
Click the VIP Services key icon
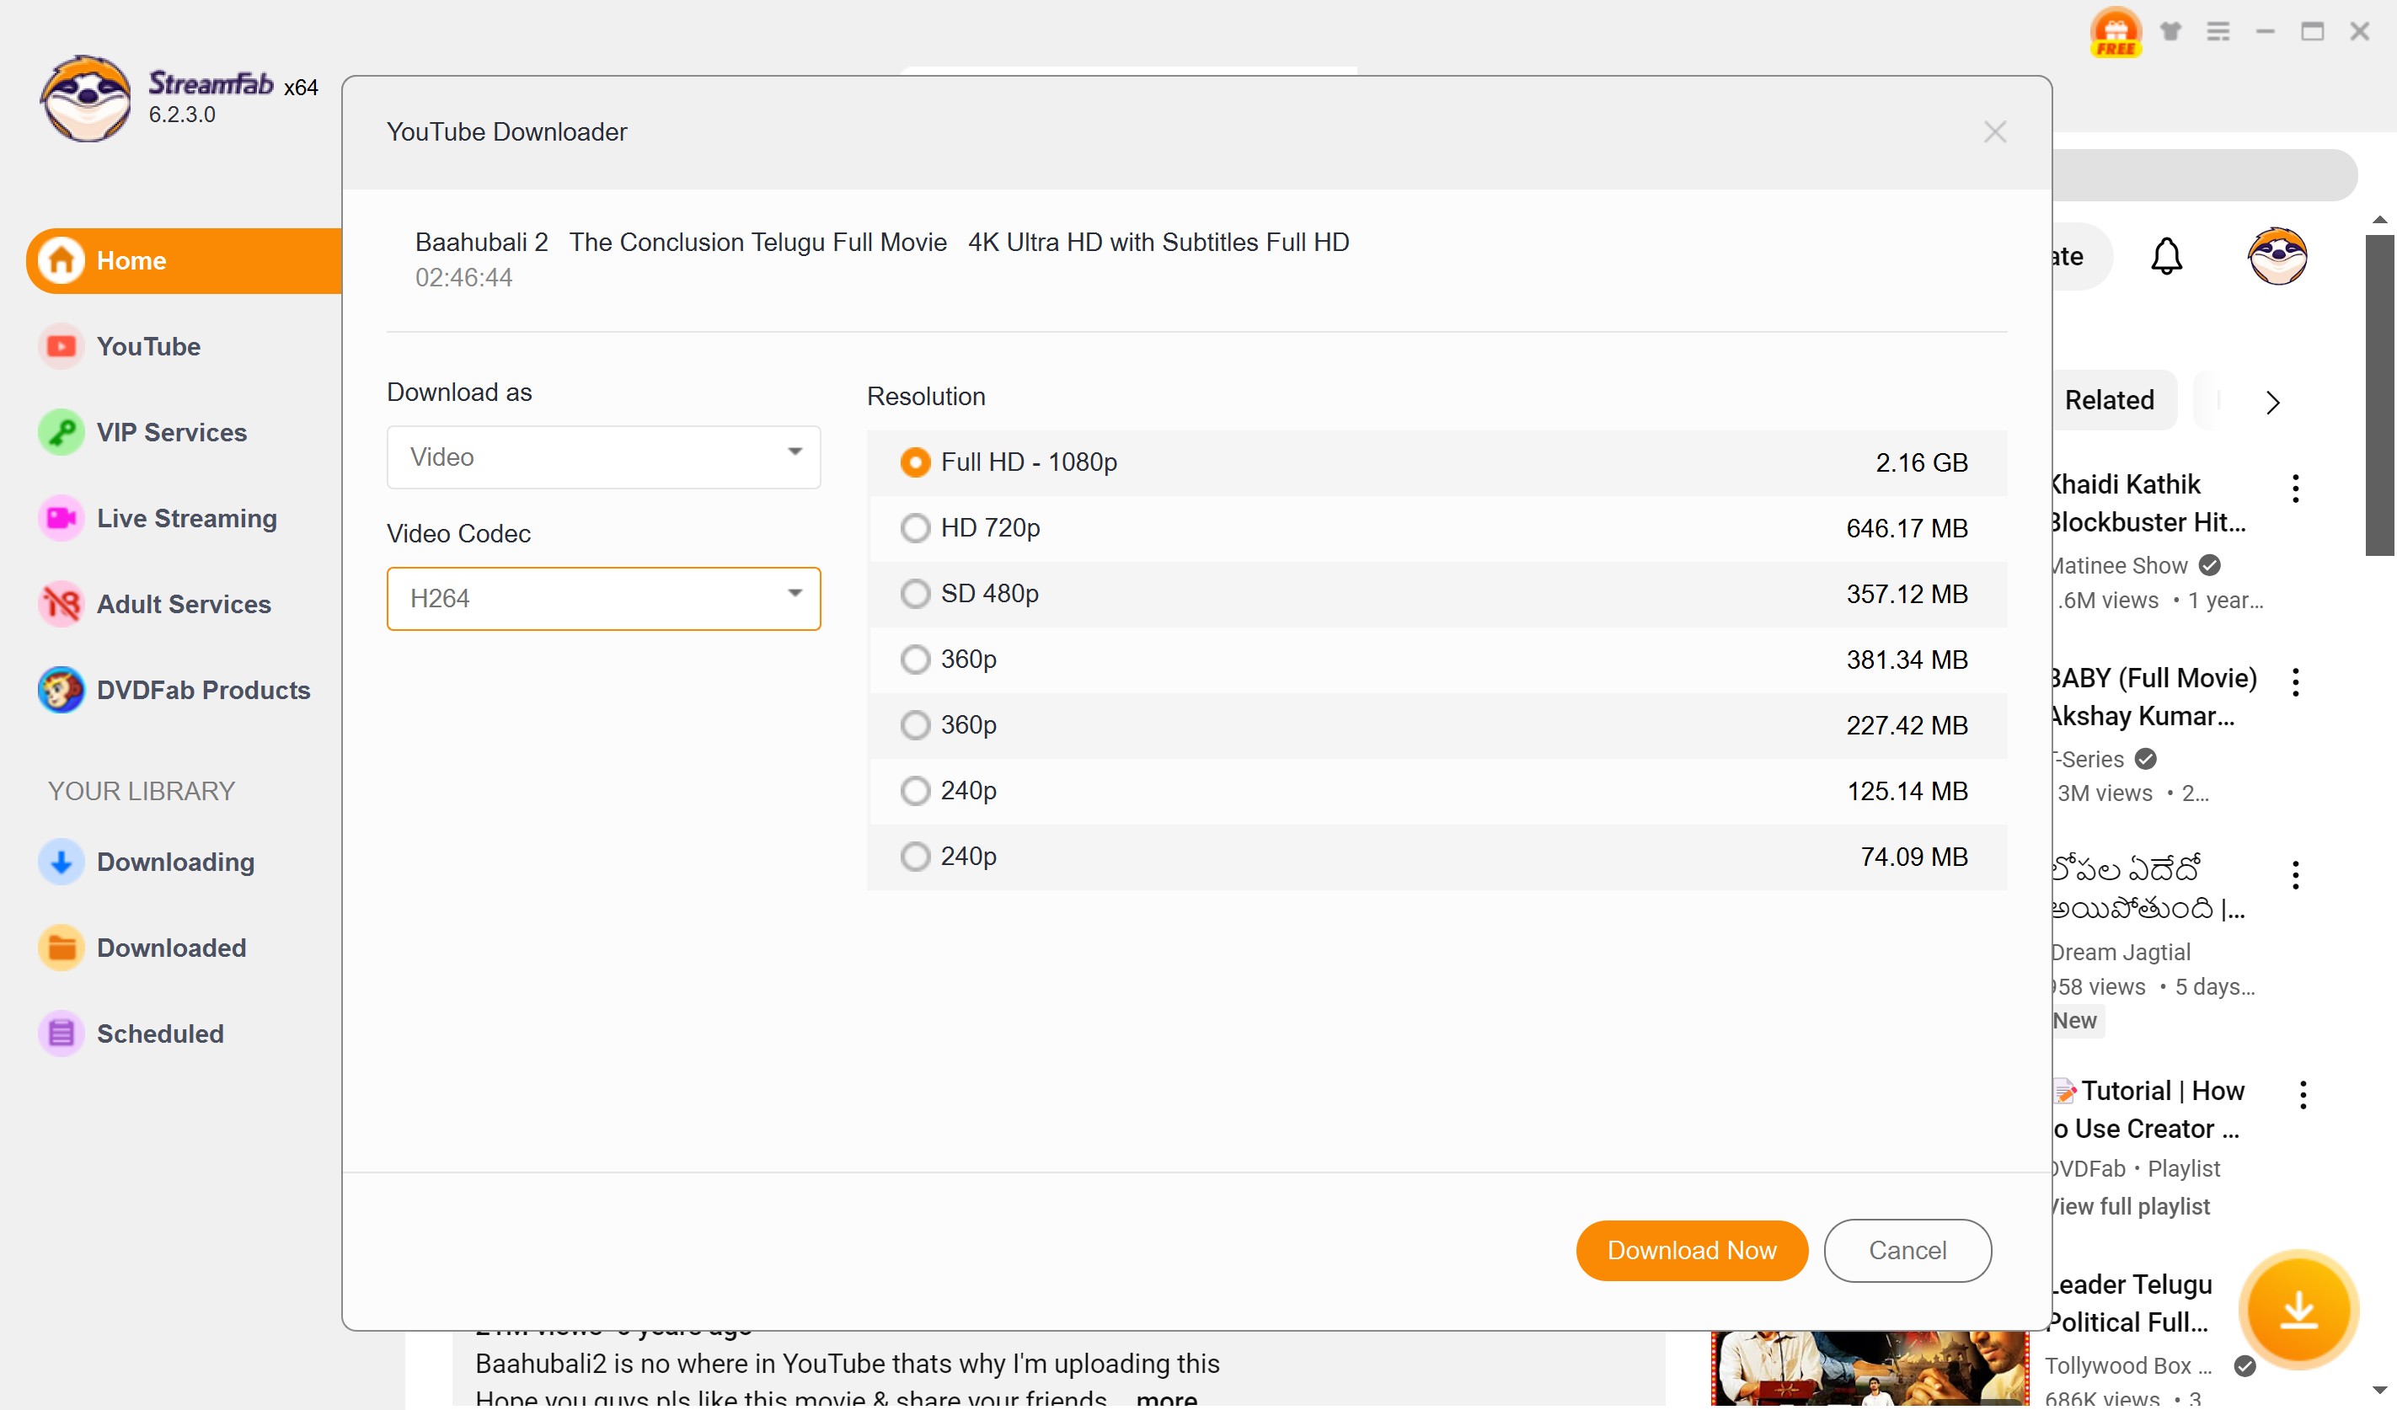(x=62, y=431)
